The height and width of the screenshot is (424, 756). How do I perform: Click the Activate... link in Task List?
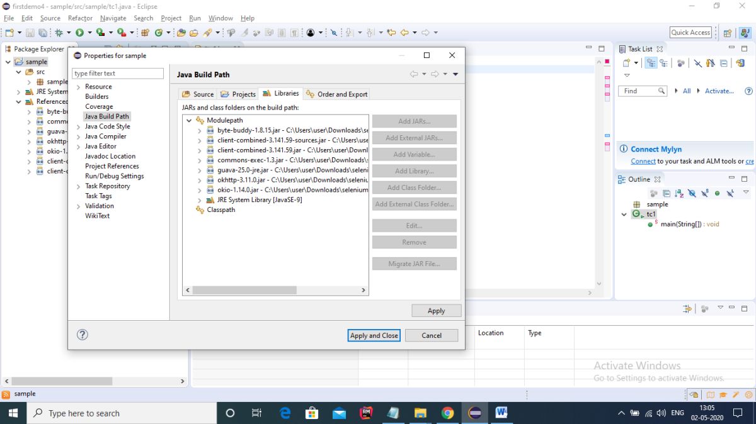[x=719, y=91]
